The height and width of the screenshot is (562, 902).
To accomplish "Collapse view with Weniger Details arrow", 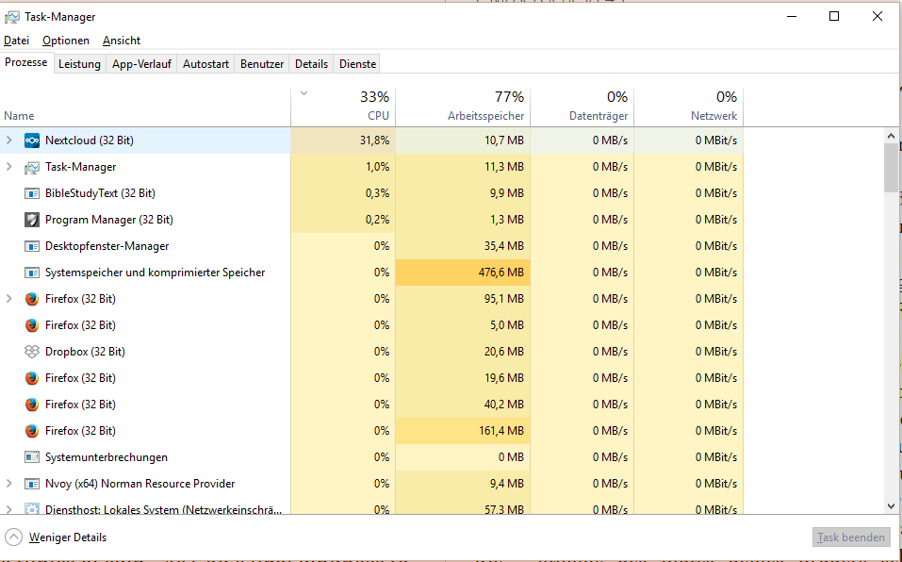I will 13,537.
